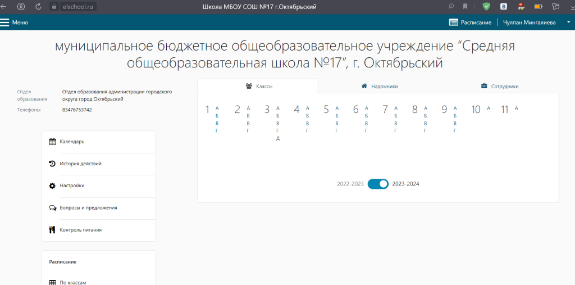Open class 1Г
The image size is (575, 285).
(217, 131)
